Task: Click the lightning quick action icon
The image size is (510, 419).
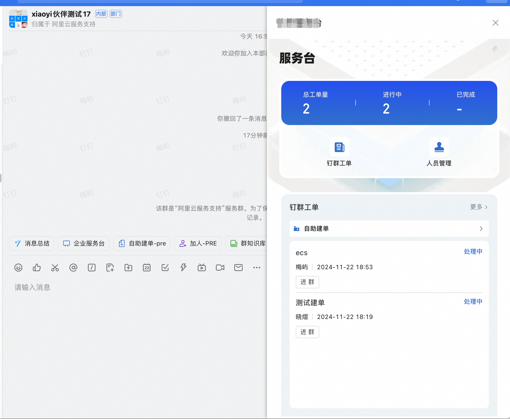Action: 183,267
